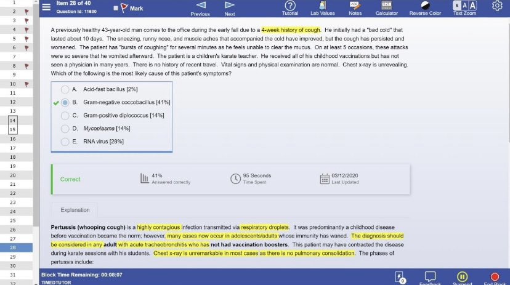Click '41%' answered correctly value

pos(157,175)
